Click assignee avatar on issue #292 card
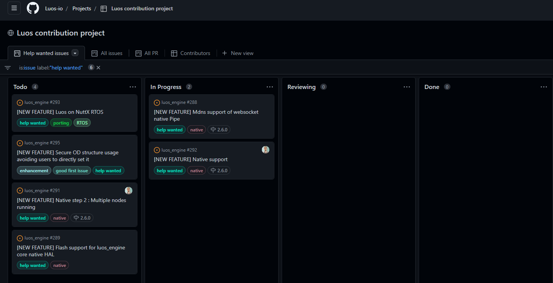This screenshot has height=283, width=553. point(266,150)
